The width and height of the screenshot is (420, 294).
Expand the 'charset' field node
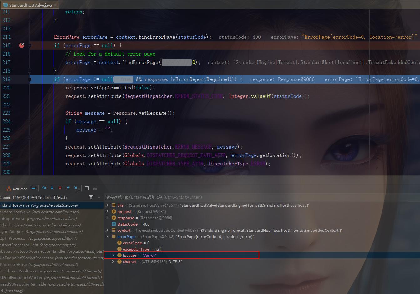pos(113,261)
